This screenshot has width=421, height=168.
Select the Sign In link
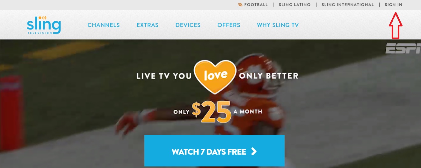coord(394,5)
